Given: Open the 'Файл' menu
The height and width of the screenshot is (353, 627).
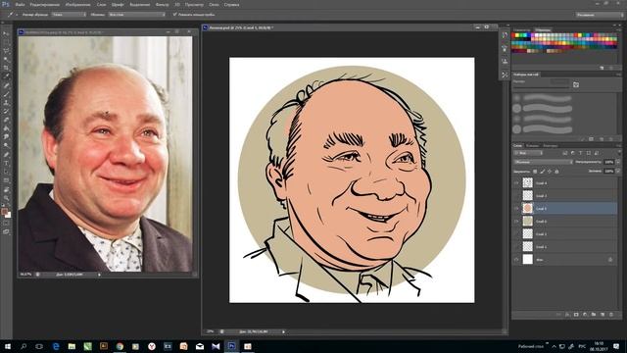Looking at the screenshot, I should point(20,5).
